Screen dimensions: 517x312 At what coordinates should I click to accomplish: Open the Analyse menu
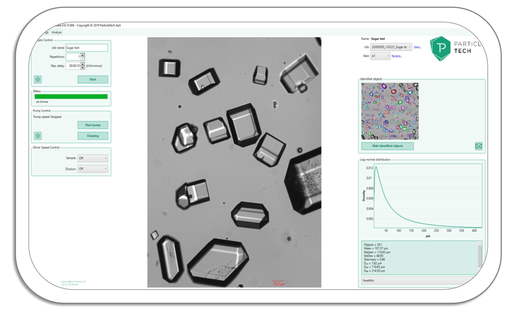point(56,32)
